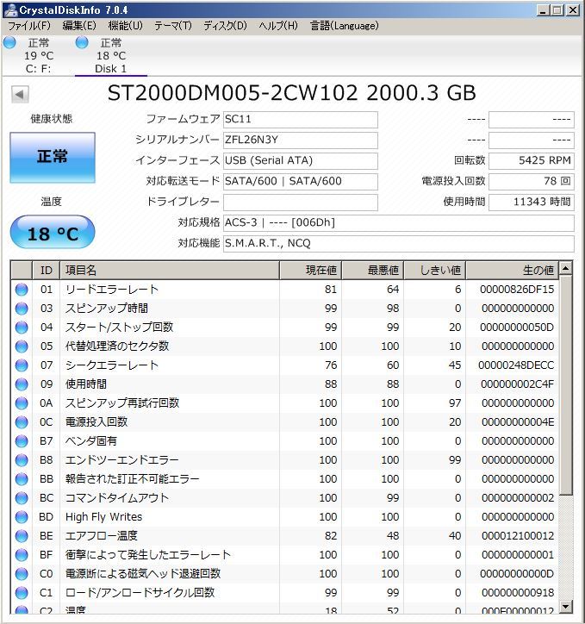Click the 項目名 column header

(170, 271)
